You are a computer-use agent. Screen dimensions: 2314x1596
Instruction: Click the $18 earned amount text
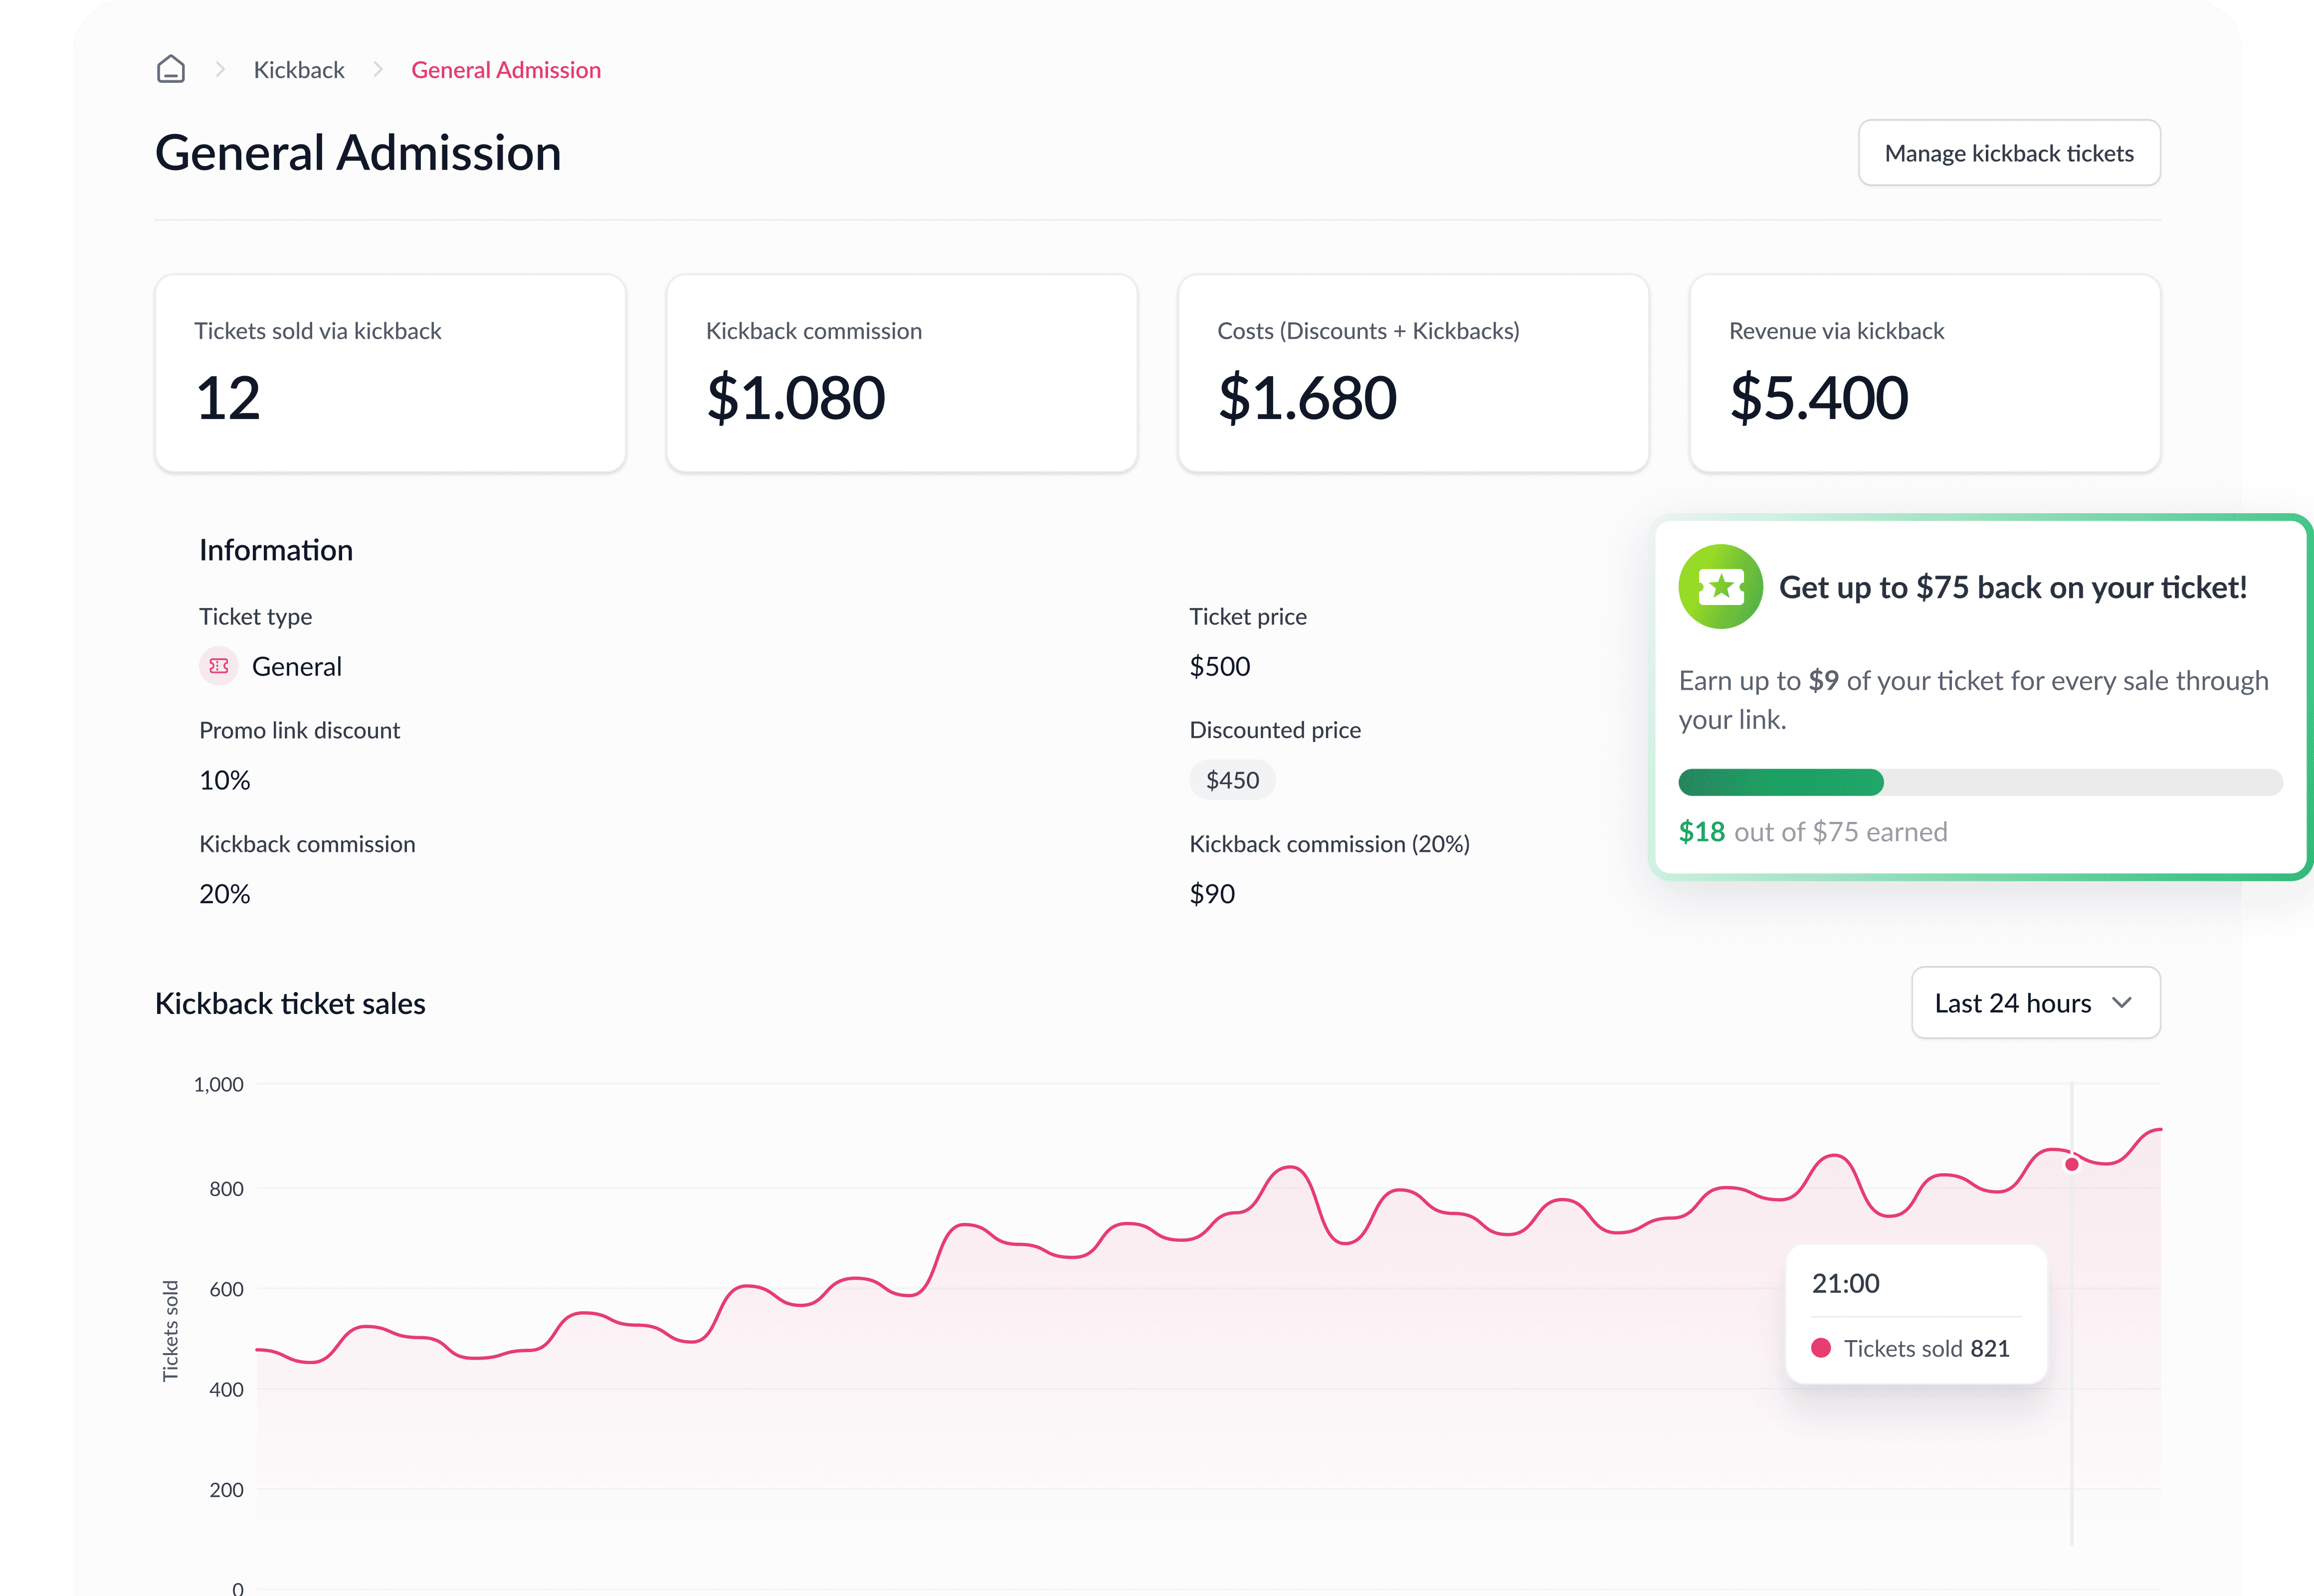(1701, 832)
